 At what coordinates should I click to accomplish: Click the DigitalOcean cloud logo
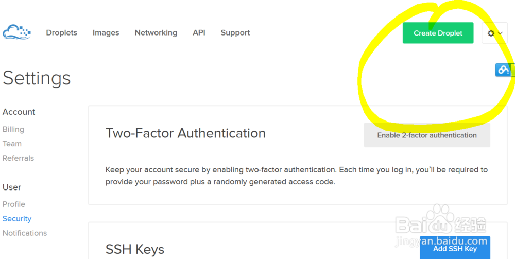[x=16, y=32]
